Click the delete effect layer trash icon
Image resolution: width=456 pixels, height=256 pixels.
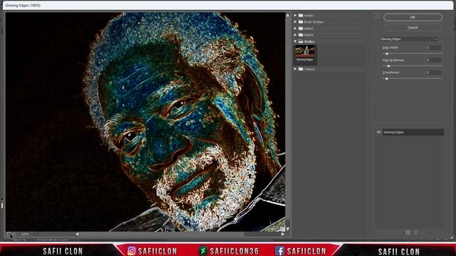[416, 233]
